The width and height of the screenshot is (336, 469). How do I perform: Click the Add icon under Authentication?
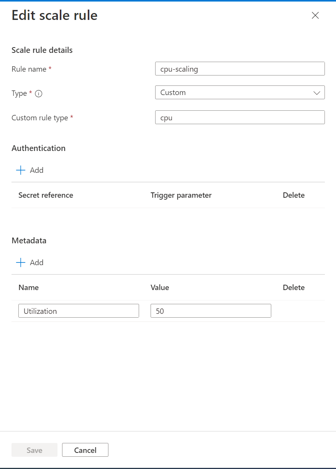click(20, 170)
